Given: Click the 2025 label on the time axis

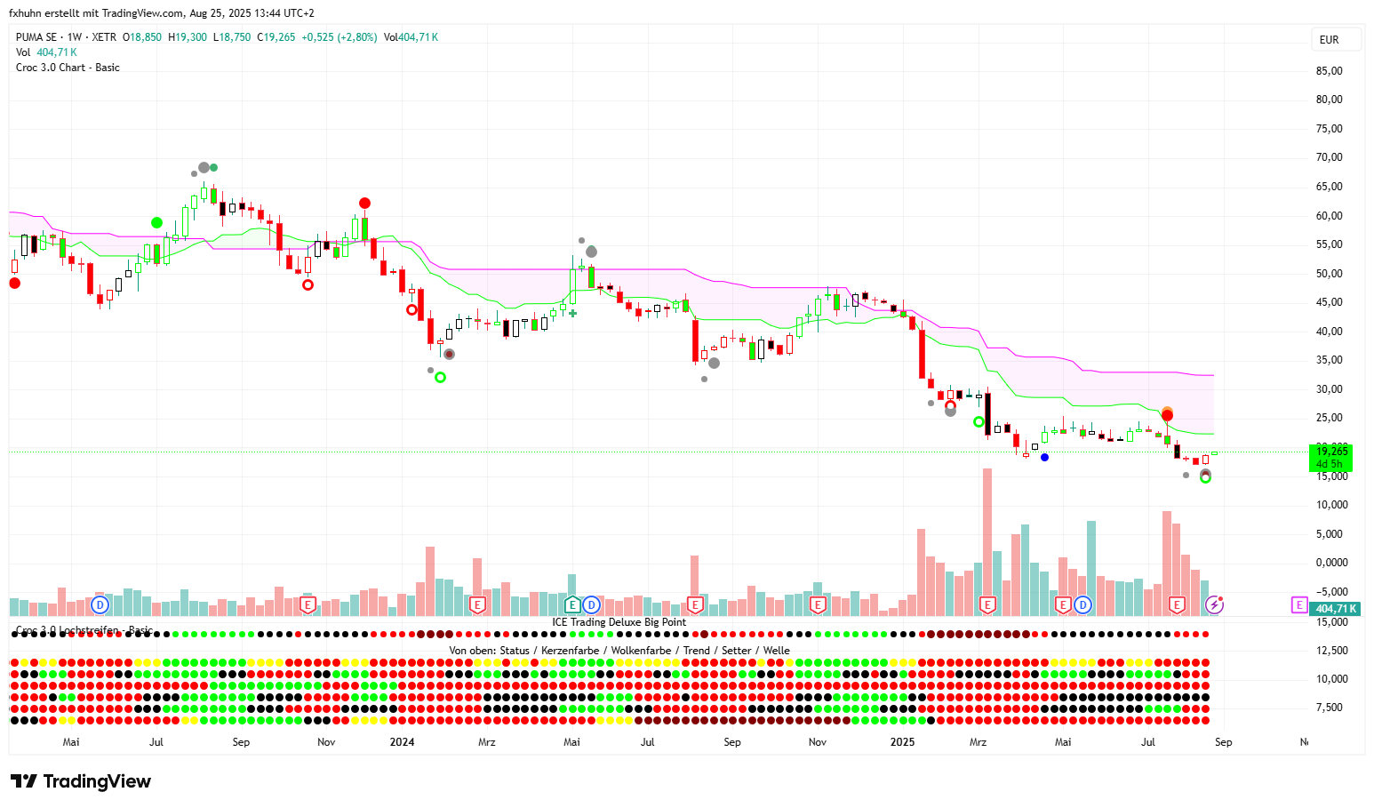Looking at the screenshot, I should tap(902, 742).
